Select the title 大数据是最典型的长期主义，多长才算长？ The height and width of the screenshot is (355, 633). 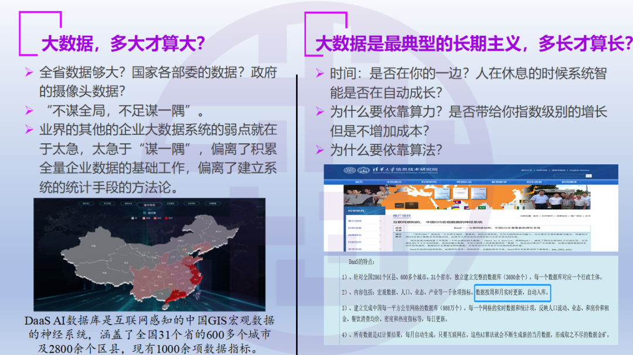[x=474, y=43]
